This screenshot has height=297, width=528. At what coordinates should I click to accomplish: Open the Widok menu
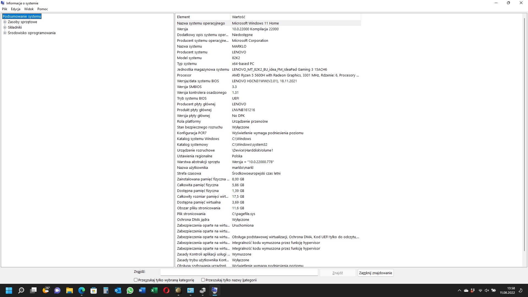[29, 9]
